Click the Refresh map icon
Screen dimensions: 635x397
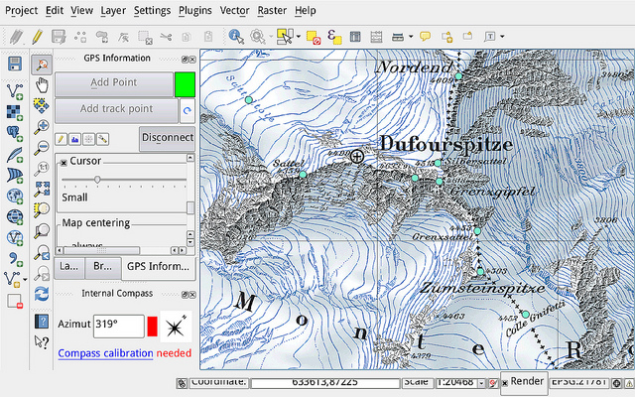42,294
